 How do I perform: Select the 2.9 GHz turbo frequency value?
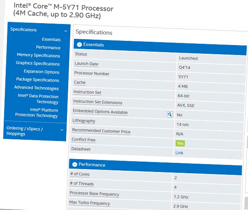point(181,206)
